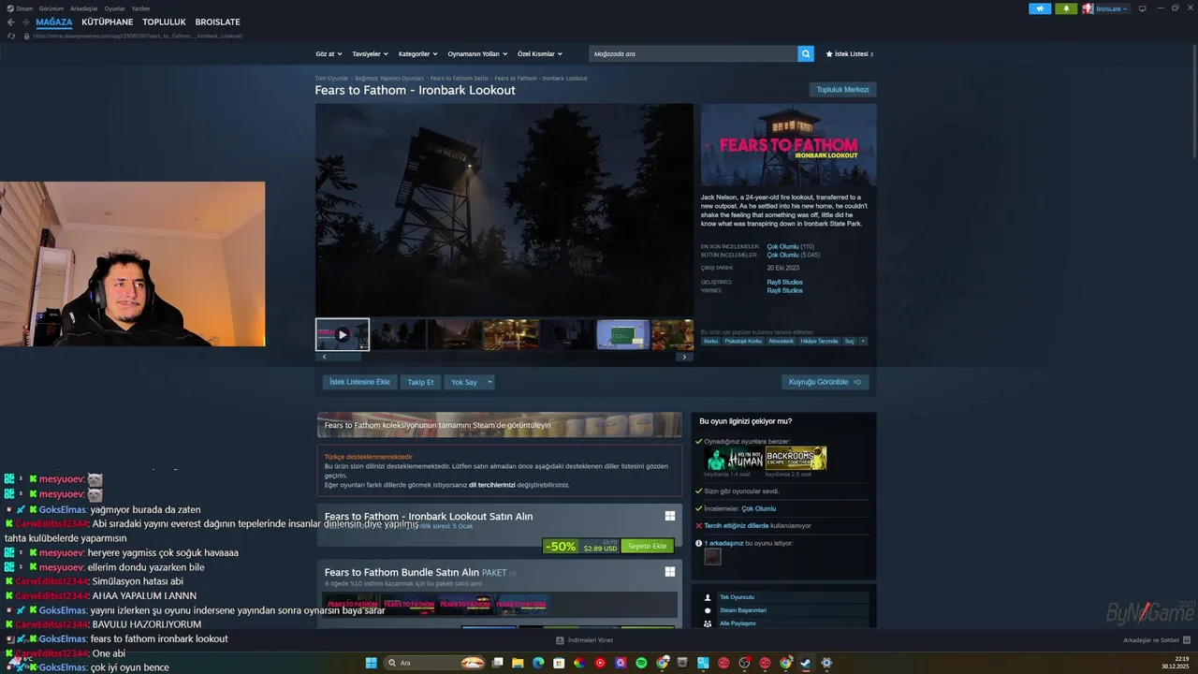This screenshot has height=674, width=1198.
Task: Switch to KÜTÜPHANE tab
Action: coord(108,22)
